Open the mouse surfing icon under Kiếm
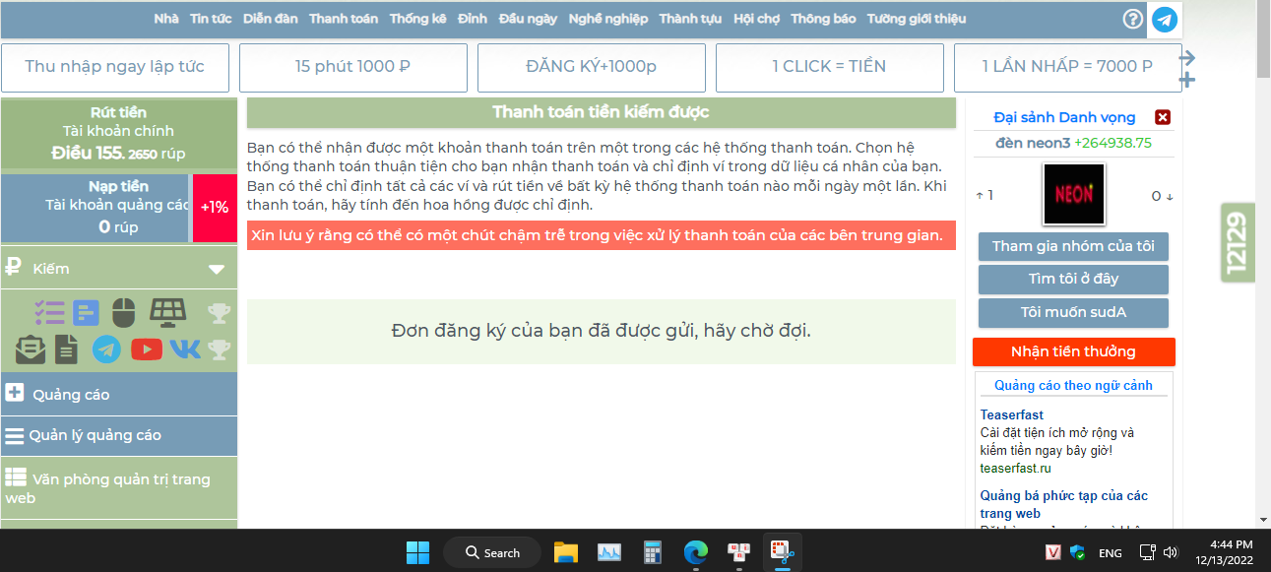This screenshot has height=572, width=1271. pyautogui.click(x=123, y=313)
